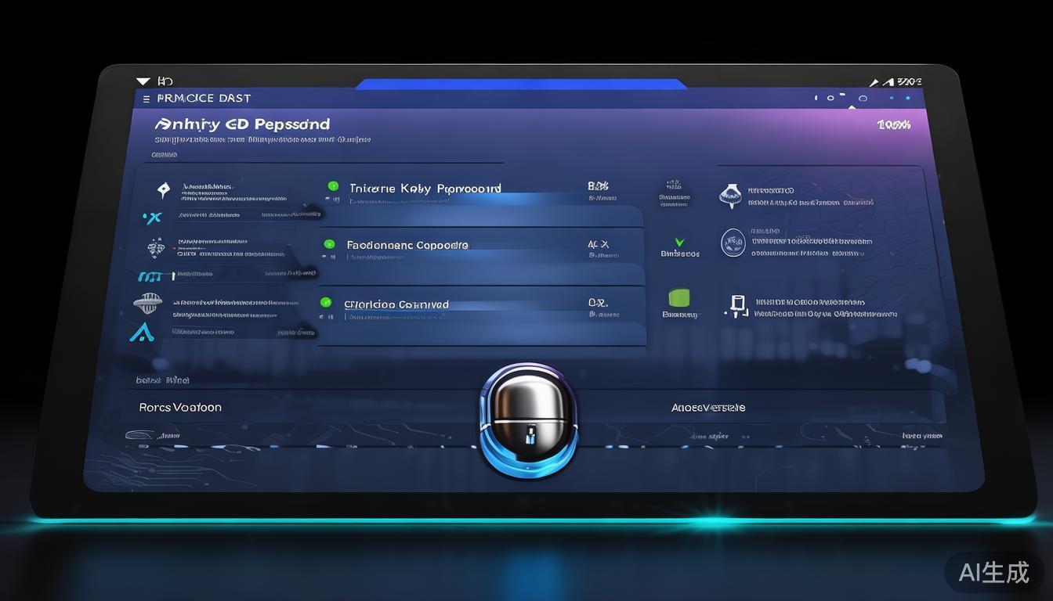Select the blue highlighted tab at top center
Viewport: 1053px width, 601px height.
pos(521,84)
